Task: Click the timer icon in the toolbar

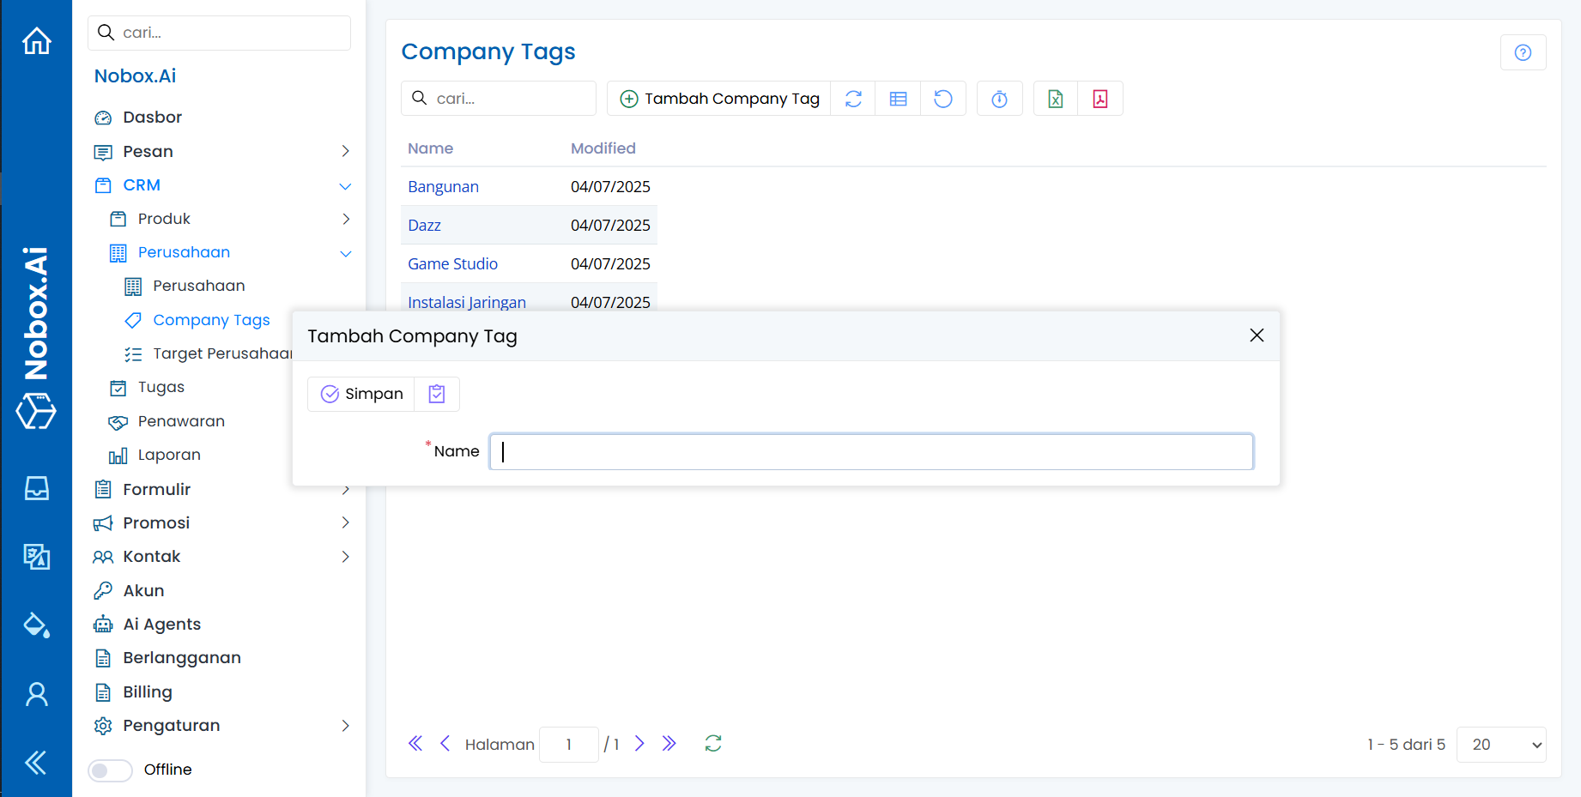Action: (x=999, y=99)
